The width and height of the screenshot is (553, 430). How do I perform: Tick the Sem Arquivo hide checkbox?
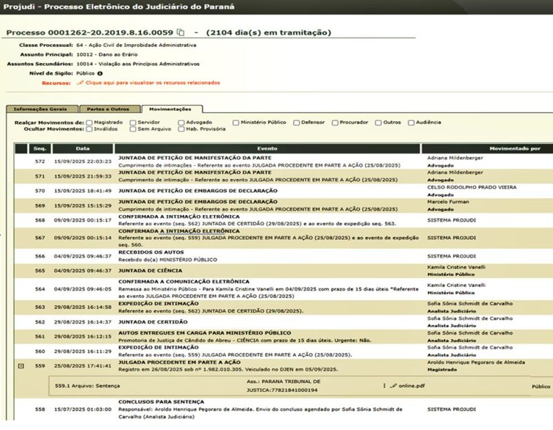tap(133, 129)
